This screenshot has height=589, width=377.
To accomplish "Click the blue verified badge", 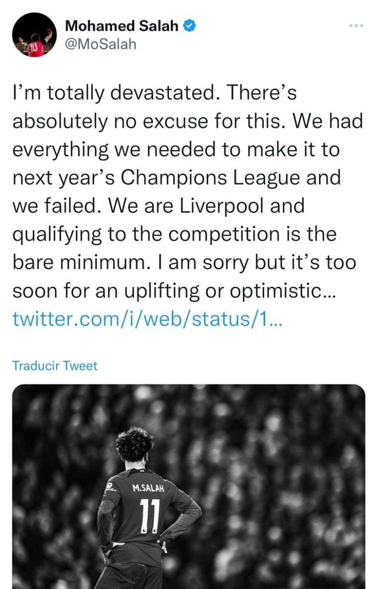I will coord(189,26).
